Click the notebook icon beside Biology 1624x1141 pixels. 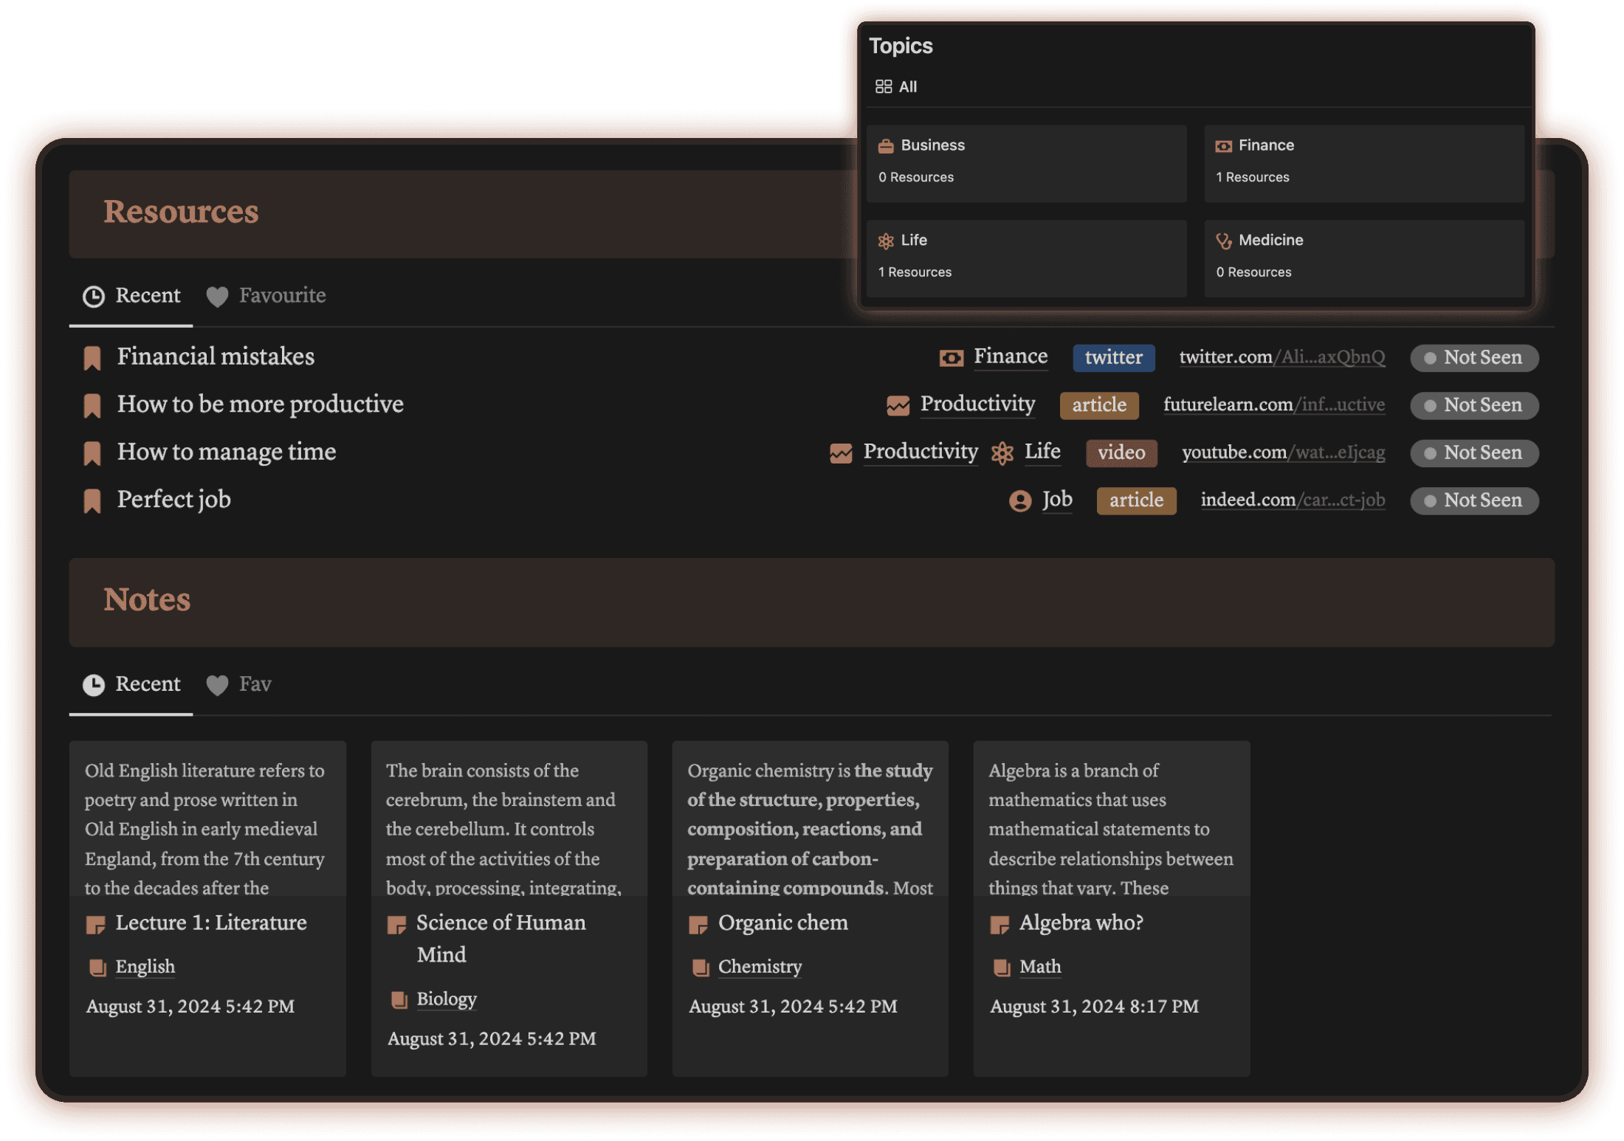pyautogui.click(x=399, y=1000)
